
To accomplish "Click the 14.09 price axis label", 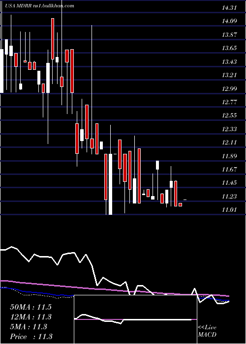I will (229, 21).
